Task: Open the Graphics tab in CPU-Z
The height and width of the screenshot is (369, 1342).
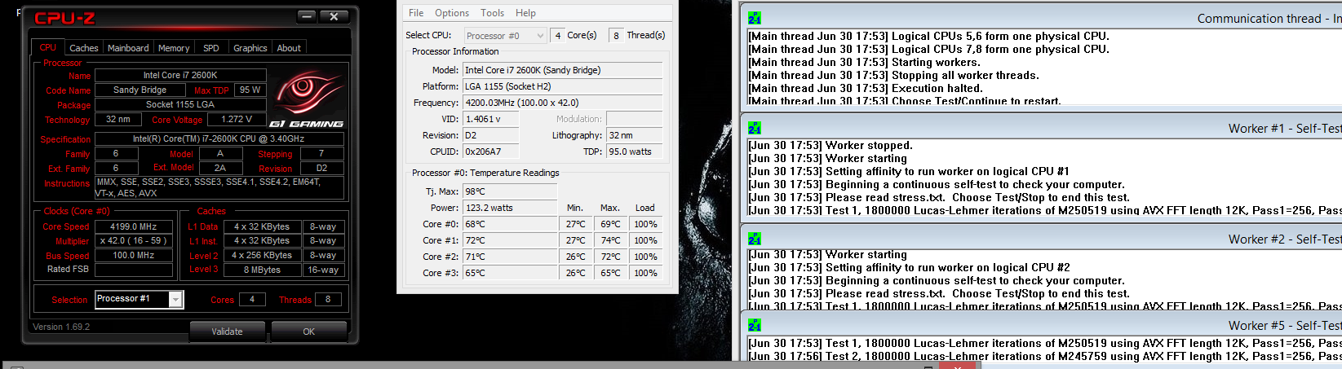Action: point(250,48)
